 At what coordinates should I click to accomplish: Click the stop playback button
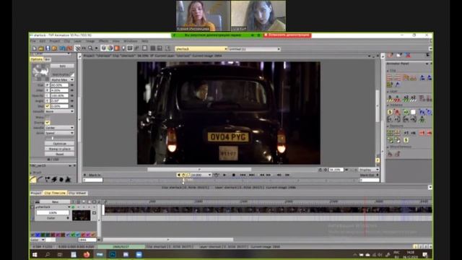click(x=234, y=175)
